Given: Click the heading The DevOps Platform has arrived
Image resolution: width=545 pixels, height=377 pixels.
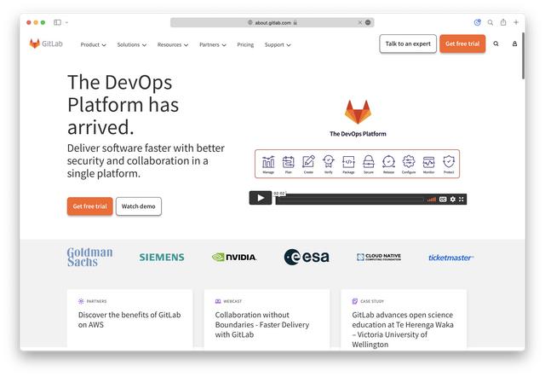Looking at the screenshot, I should point(123,104).
